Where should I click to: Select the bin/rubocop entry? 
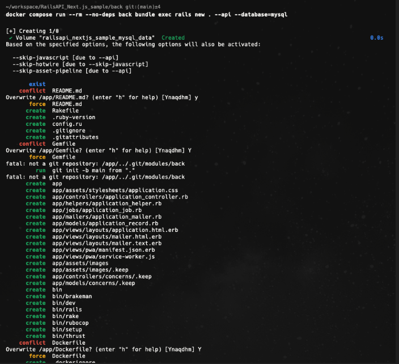click(70, 323)
